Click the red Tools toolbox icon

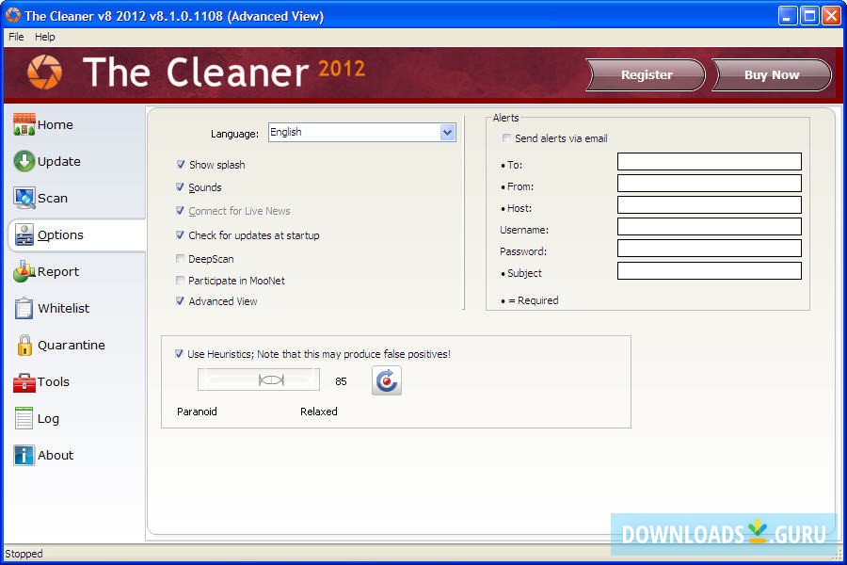(24, 381)
